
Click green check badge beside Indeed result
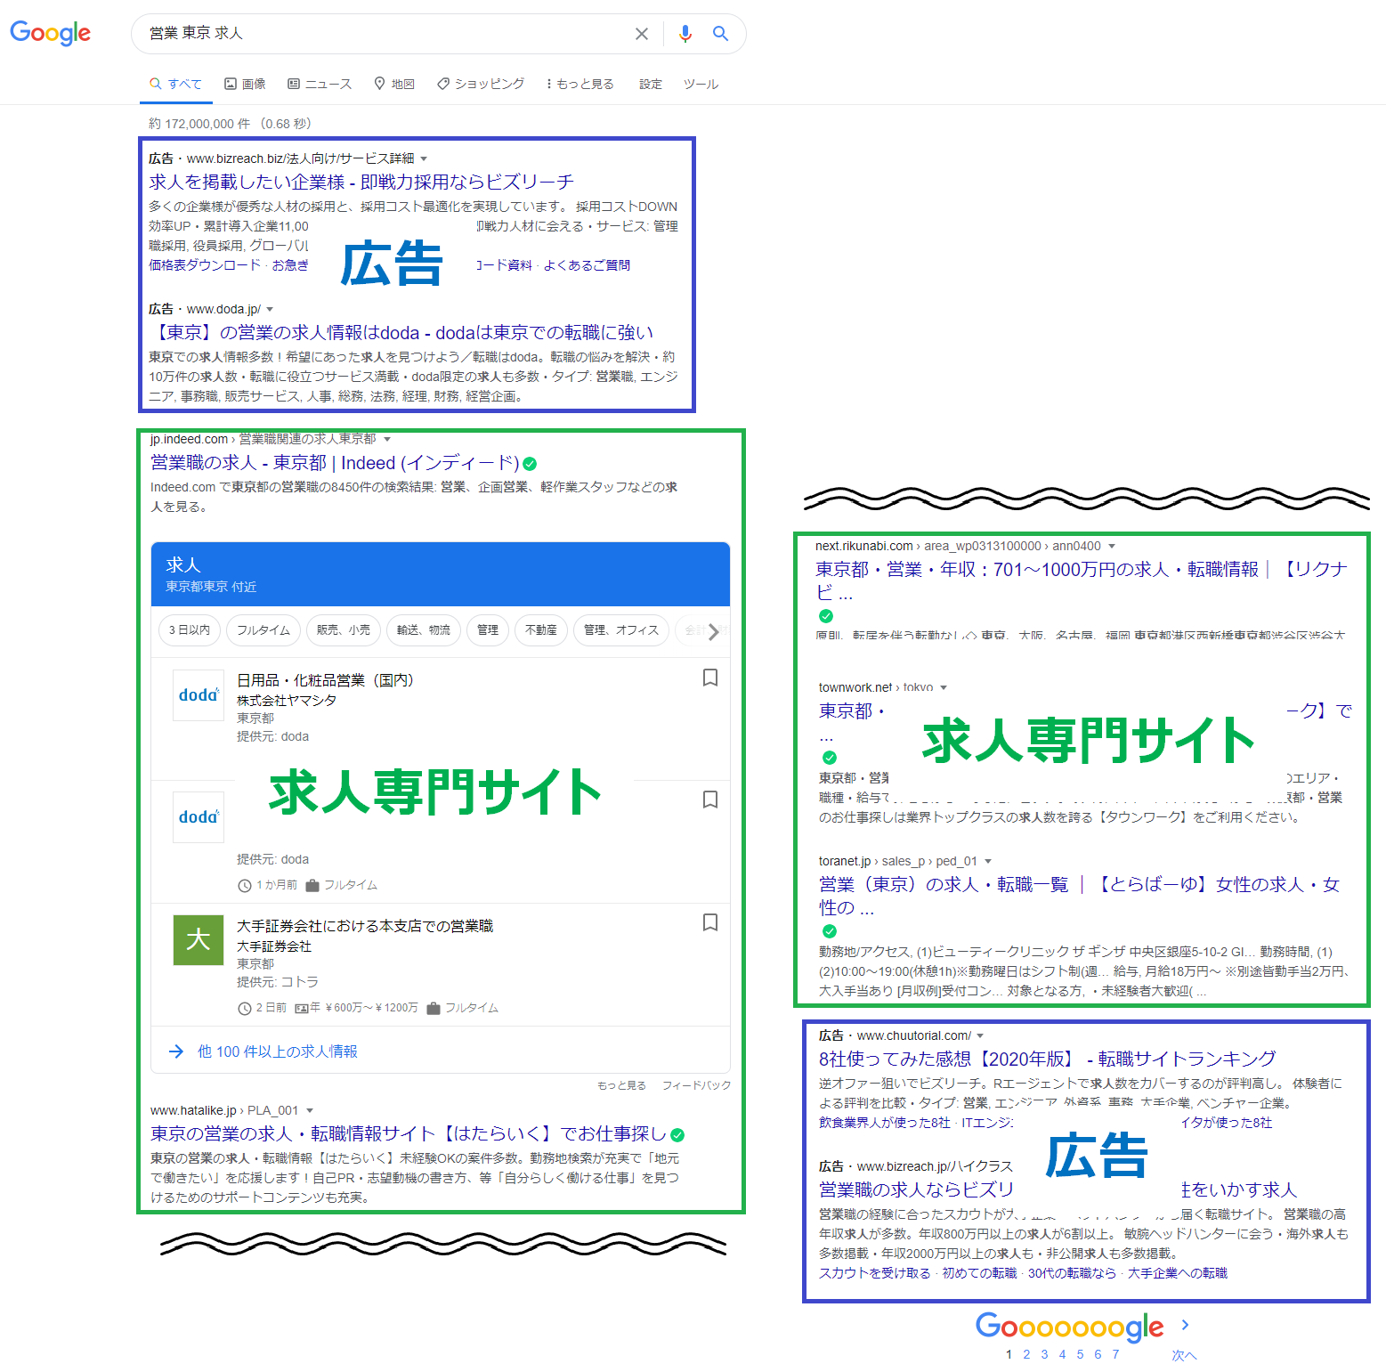coord(530,464)
